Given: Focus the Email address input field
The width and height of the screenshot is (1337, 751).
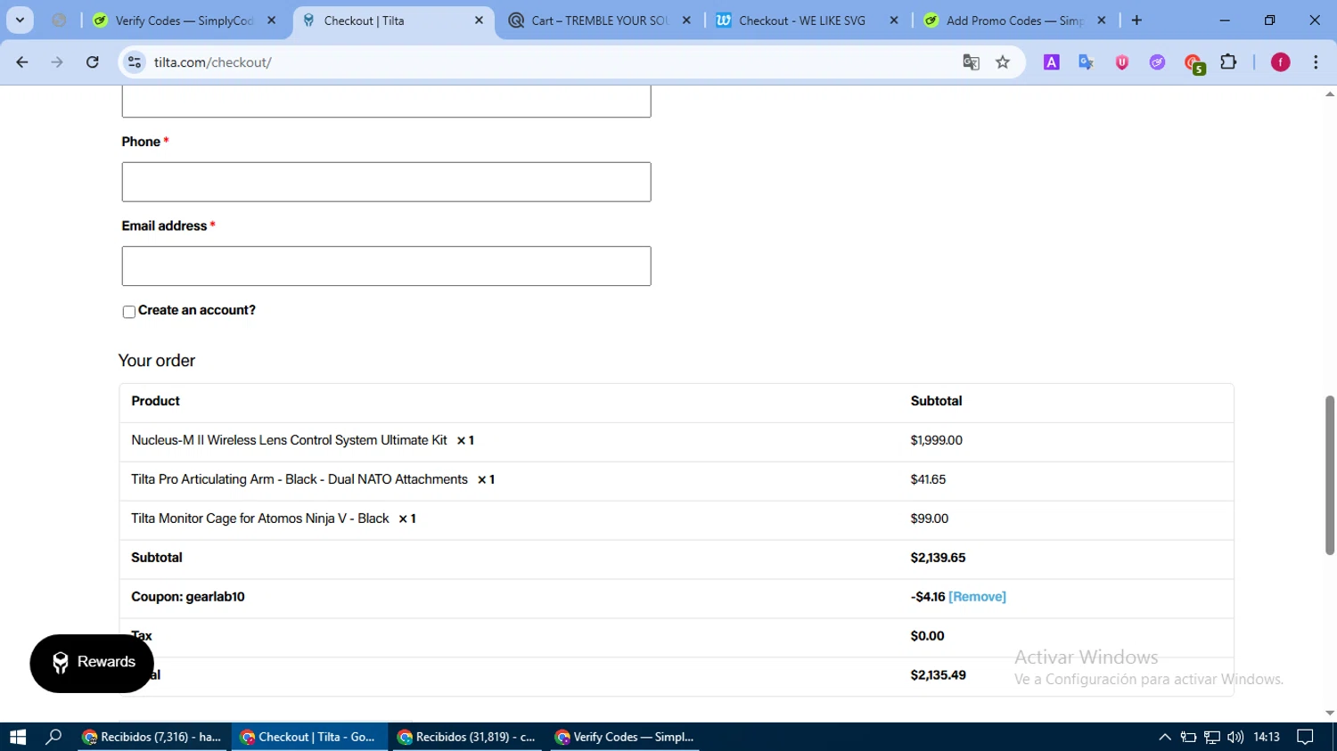Looking at the screenshot, I should [x=386, y=265].
